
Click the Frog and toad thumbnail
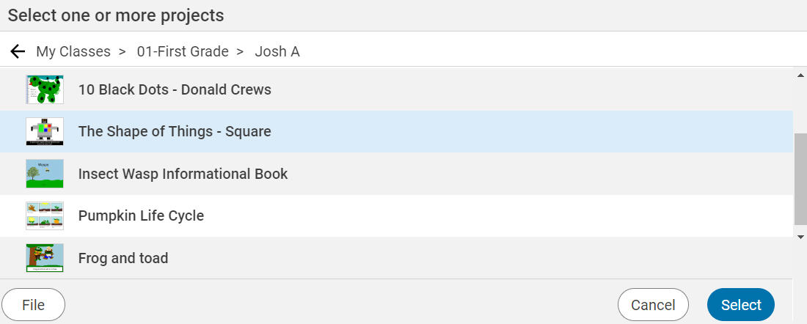click(x=44, y=258)
